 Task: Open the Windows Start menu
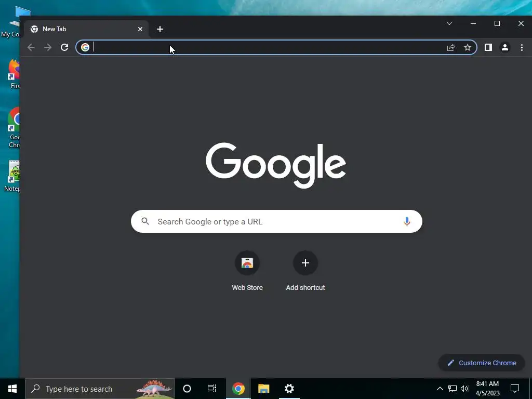point(12,389)
